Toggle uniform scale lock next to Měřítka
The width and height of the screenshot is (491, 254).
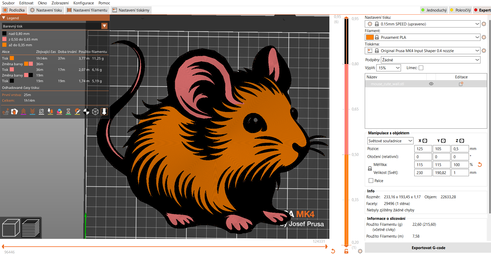point(370,168)
